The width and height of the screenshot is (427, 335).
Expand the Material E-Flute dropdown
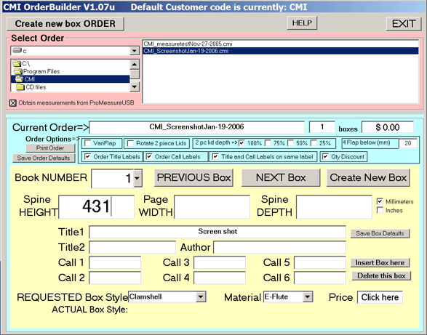click(x=308, y=296)
